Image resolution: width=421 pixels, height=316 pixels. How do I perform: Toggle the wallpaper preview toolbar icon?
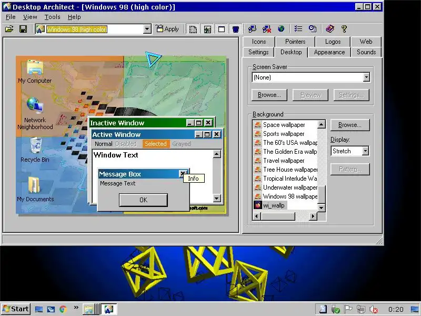[x=207, y=29]
